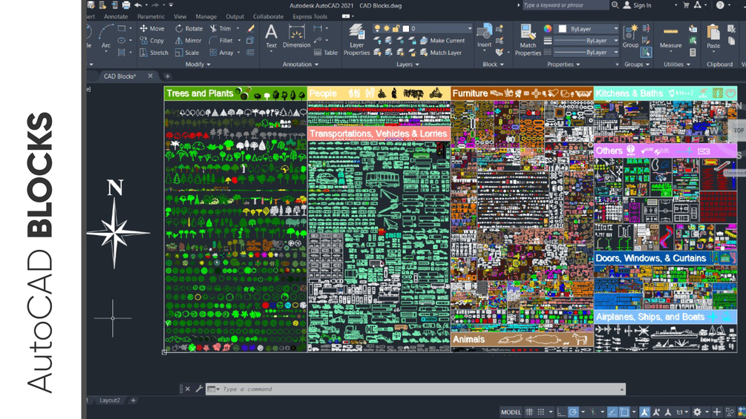Open the Output ribbon tab
This screenshot has width=746, height=419.
[x=235, y=16]
